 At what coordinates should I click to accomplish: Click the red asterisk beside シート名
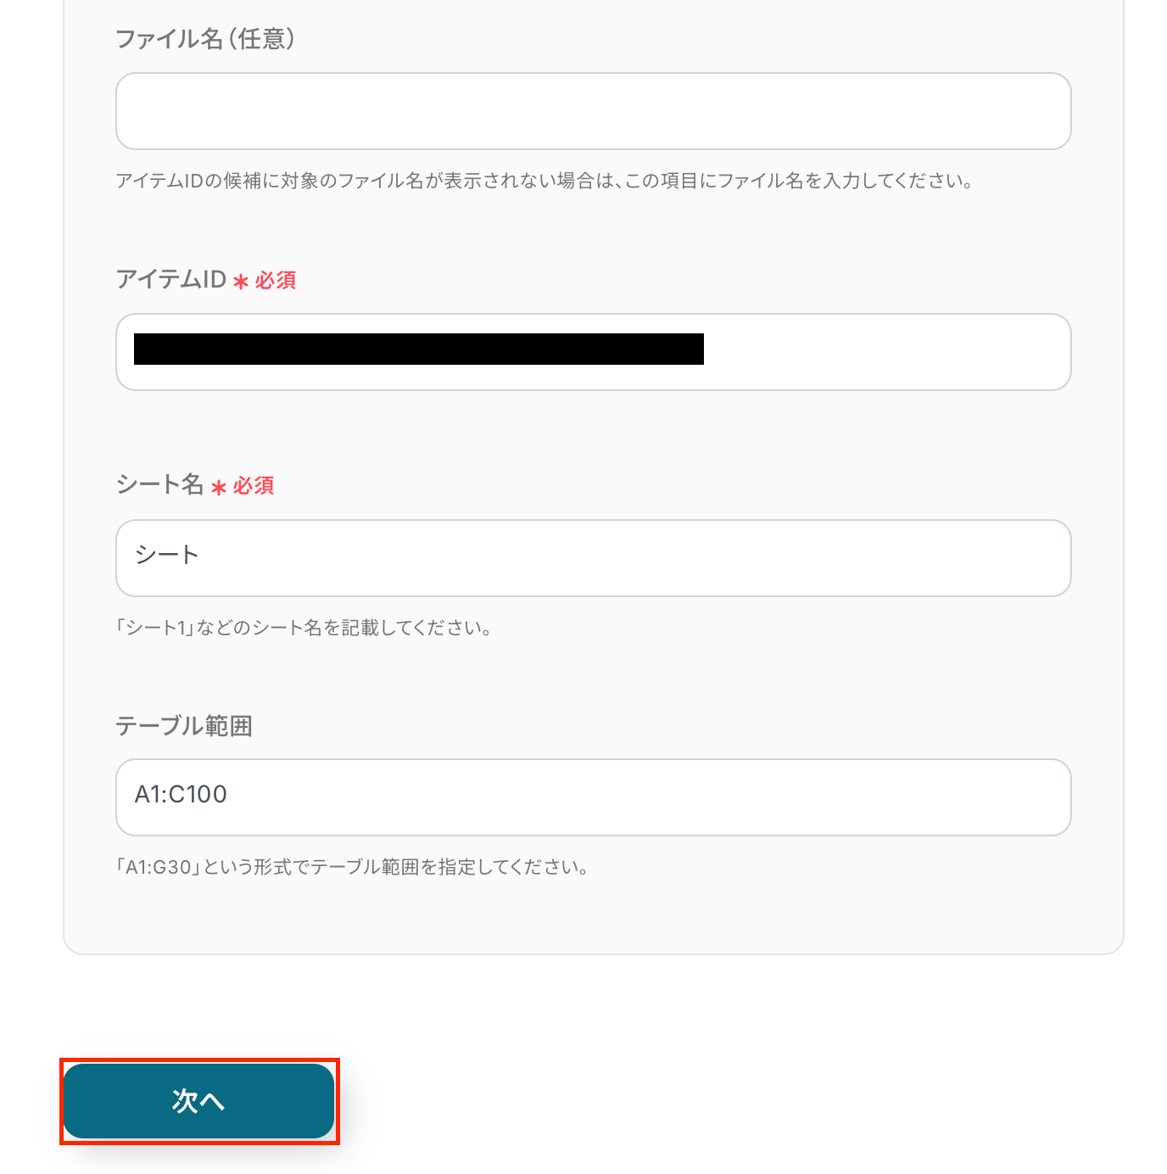click(219, 488)
